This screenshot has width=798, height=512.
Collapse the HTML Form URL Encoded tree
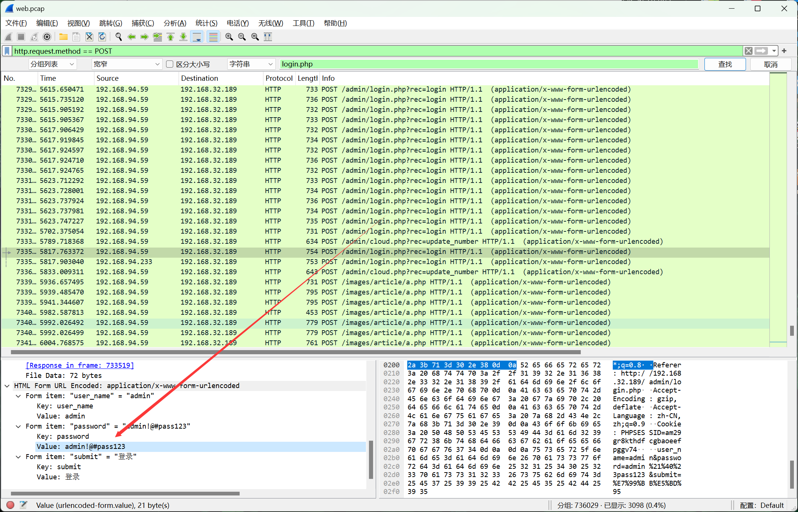(7, 386)
